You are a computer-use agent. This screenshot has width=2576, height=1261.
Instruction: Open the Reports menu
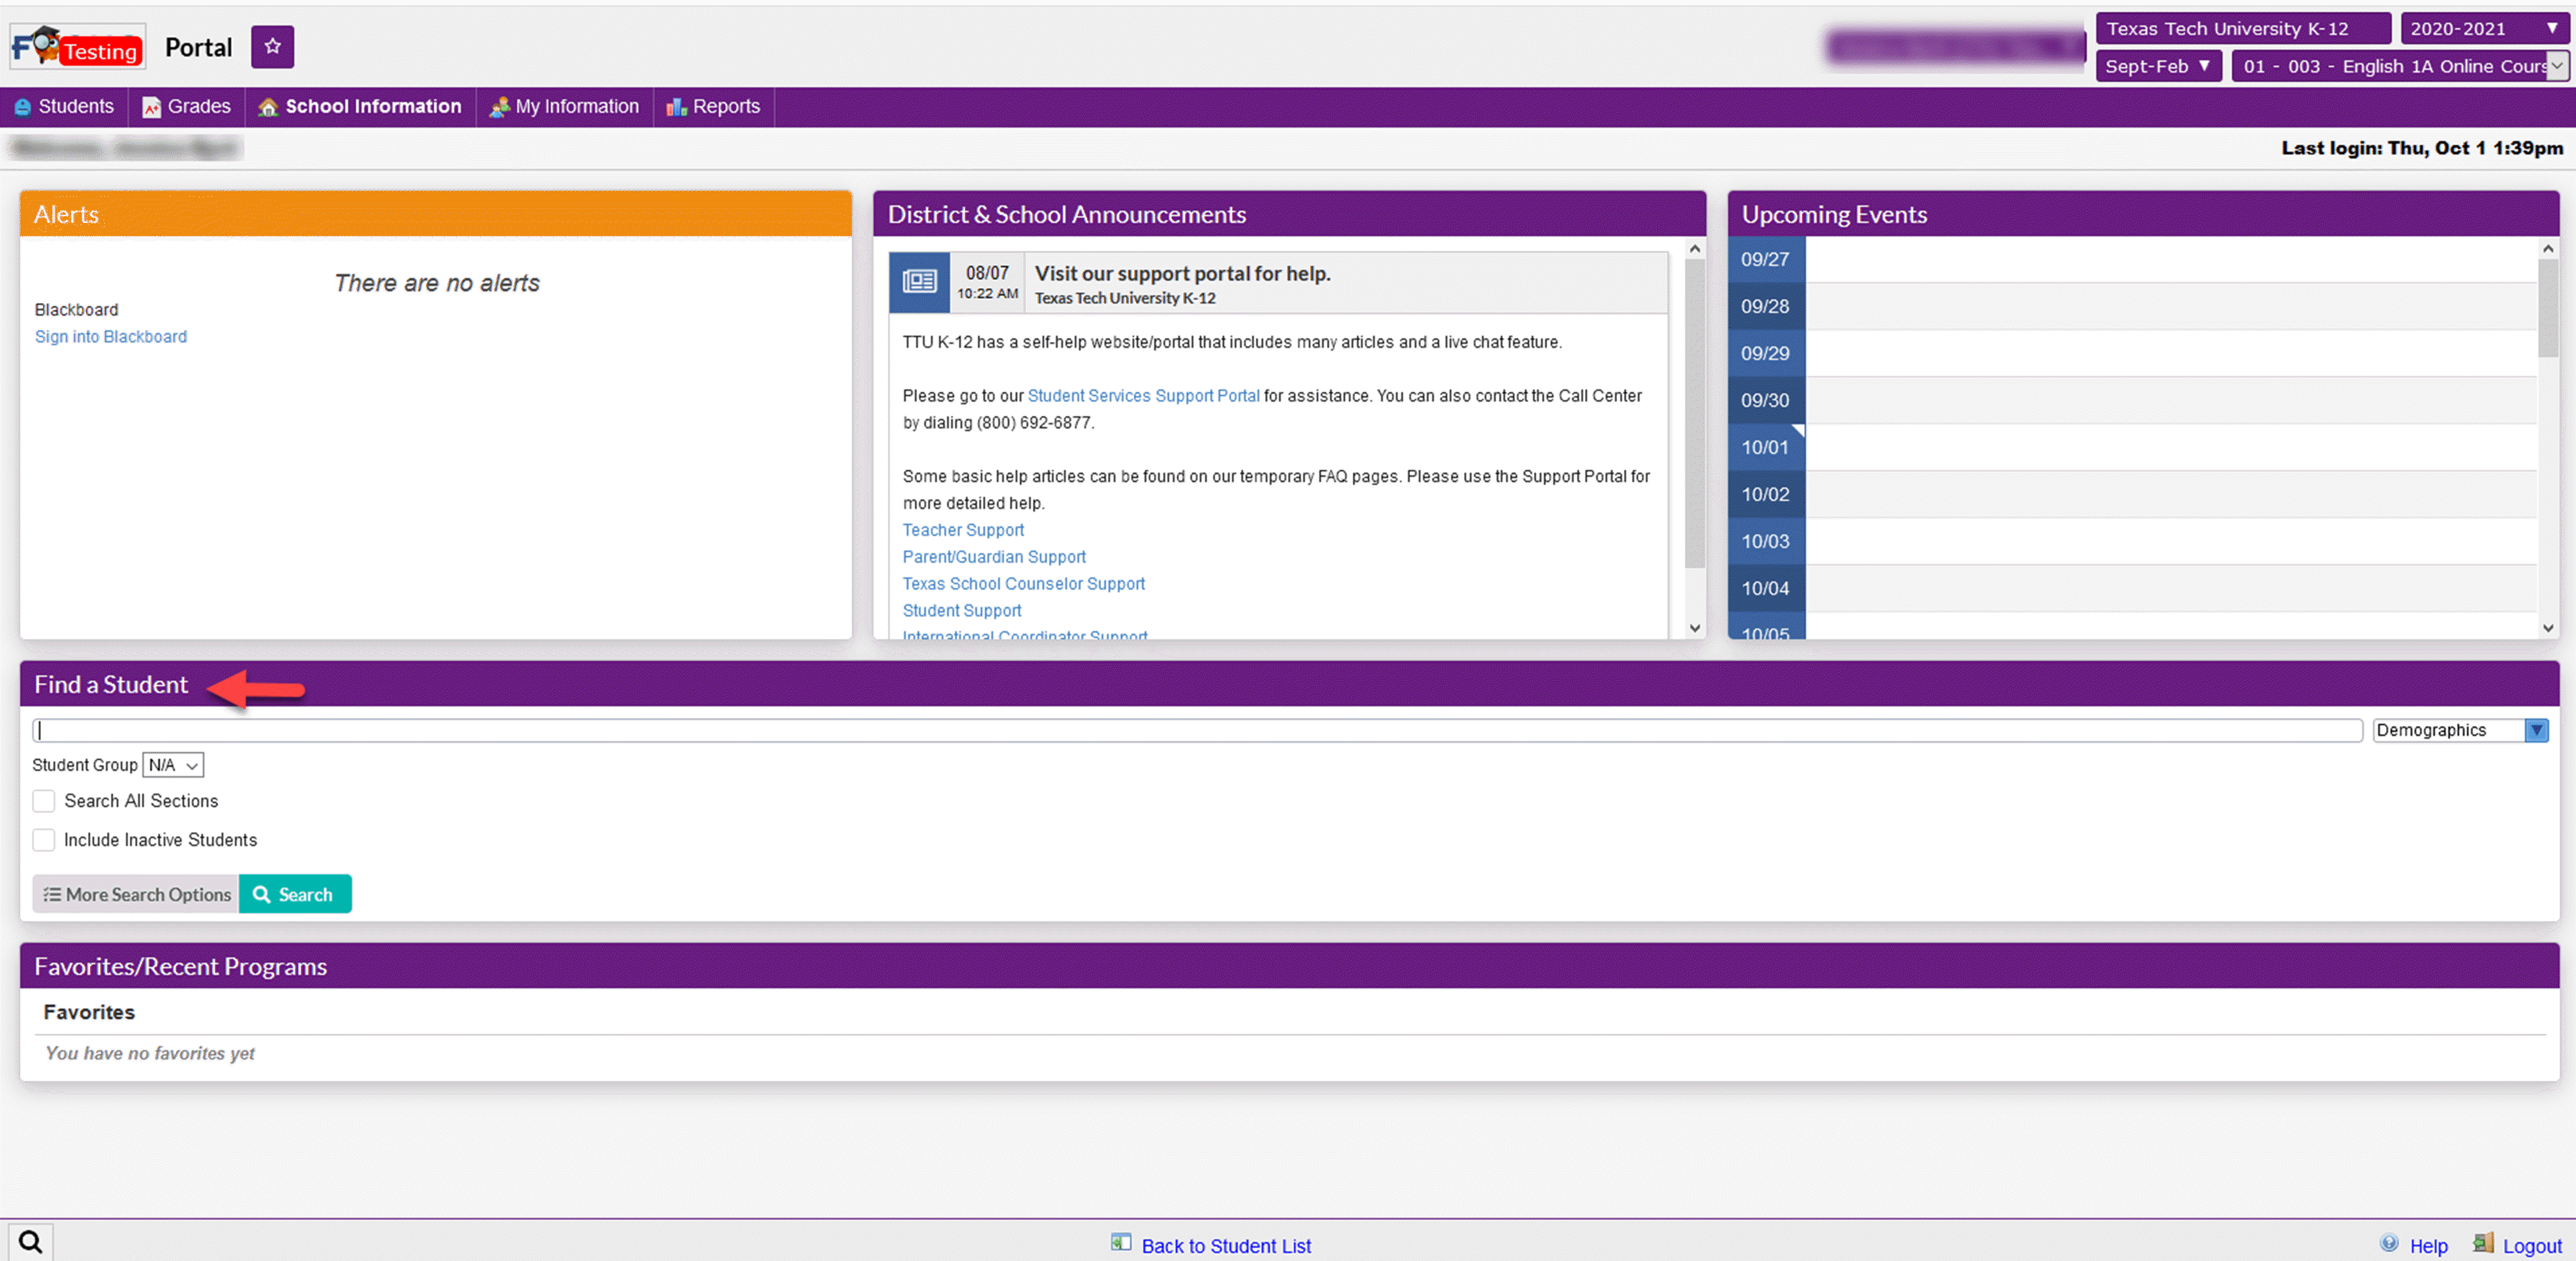click(714, 107)
